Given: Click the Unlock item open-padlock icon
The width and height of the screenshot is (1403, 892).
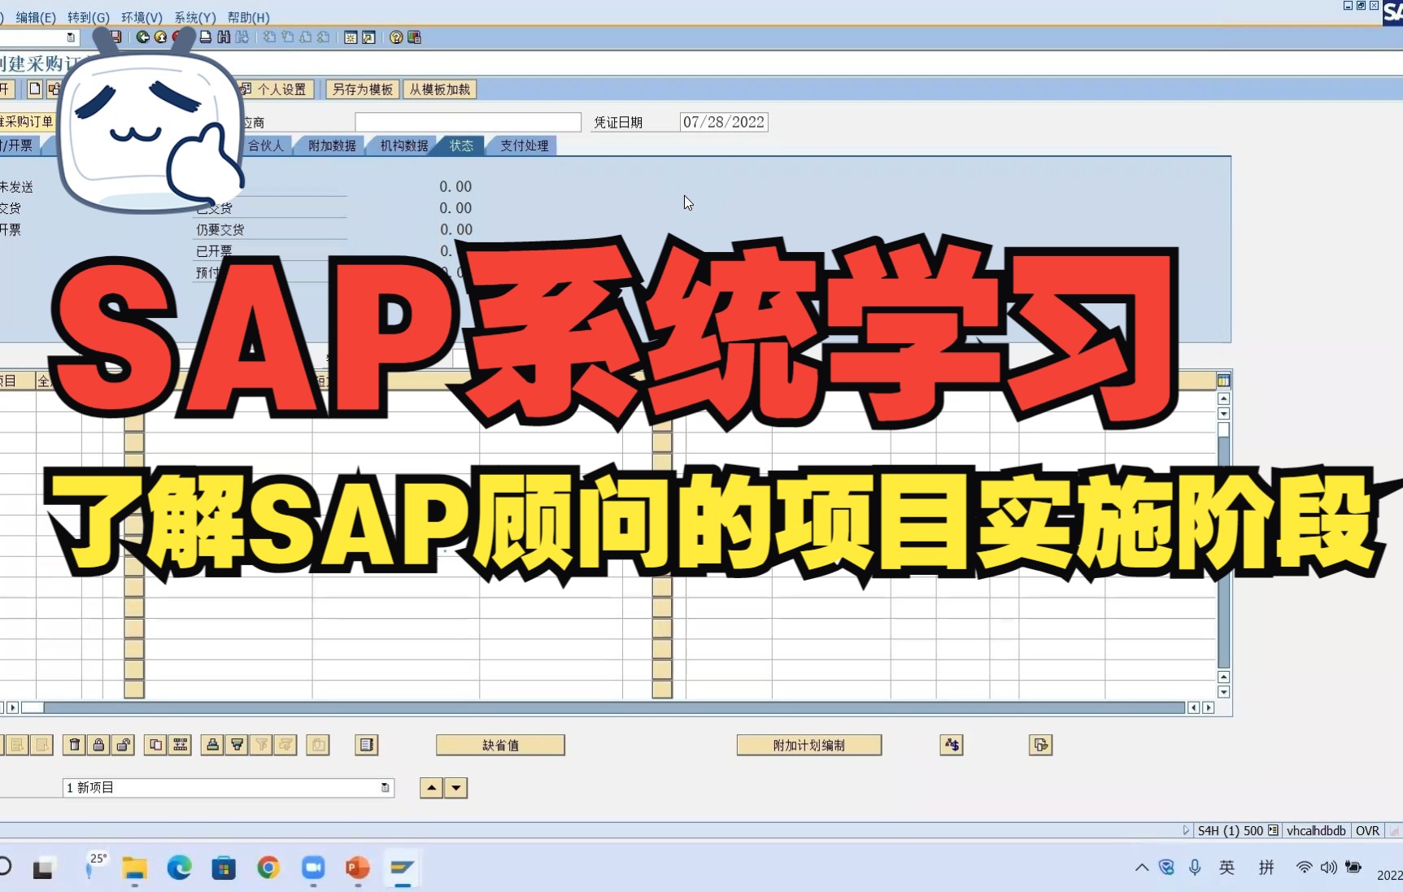Looking at the screenshot, I should pyautogui.click(x=124, y=745).
